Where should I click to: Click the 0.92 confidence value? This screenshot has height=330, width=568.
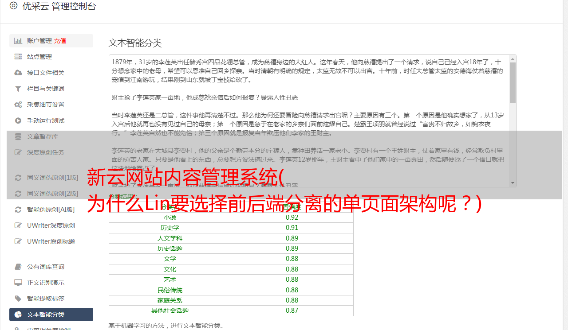[292, 217]
